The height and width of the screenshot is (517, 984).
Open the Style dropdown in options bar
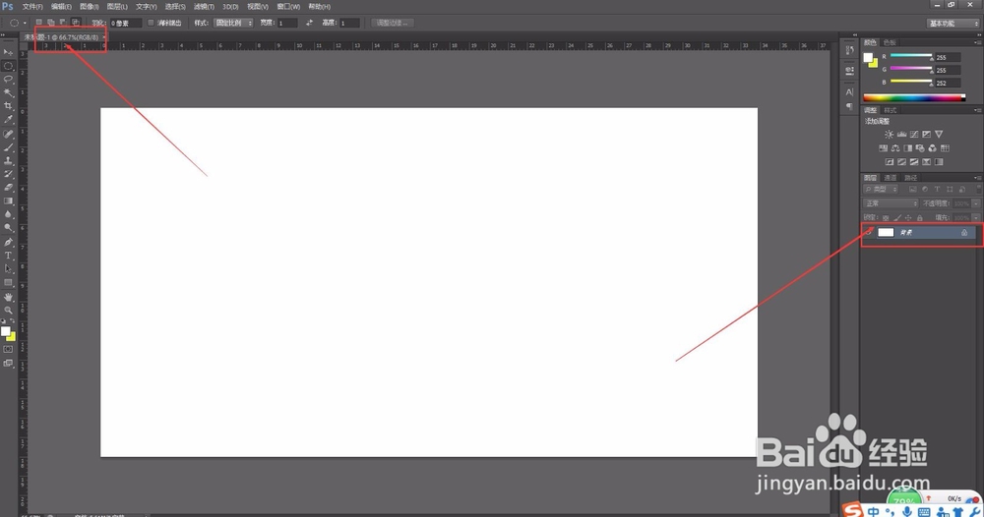click(x=233, y=23)
